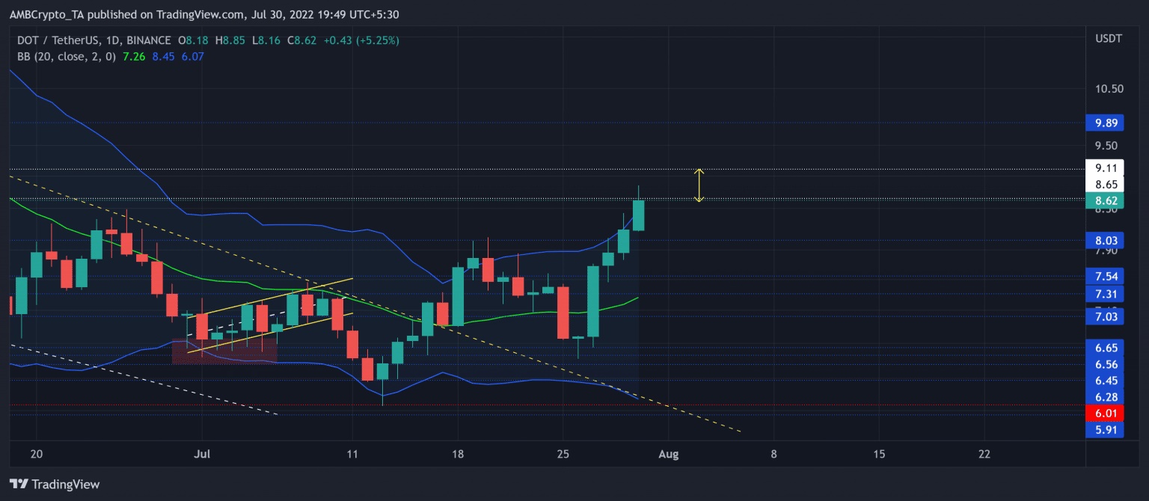Click the white 9.11 price label
The height and width of the screenshot is (501, 1149).
(x=1104, y=169)
